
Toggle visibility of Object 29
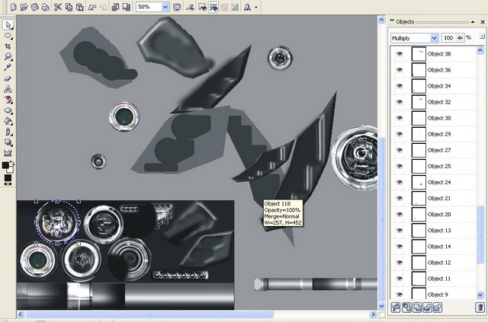pyautogui.click(x=398, y=134)
